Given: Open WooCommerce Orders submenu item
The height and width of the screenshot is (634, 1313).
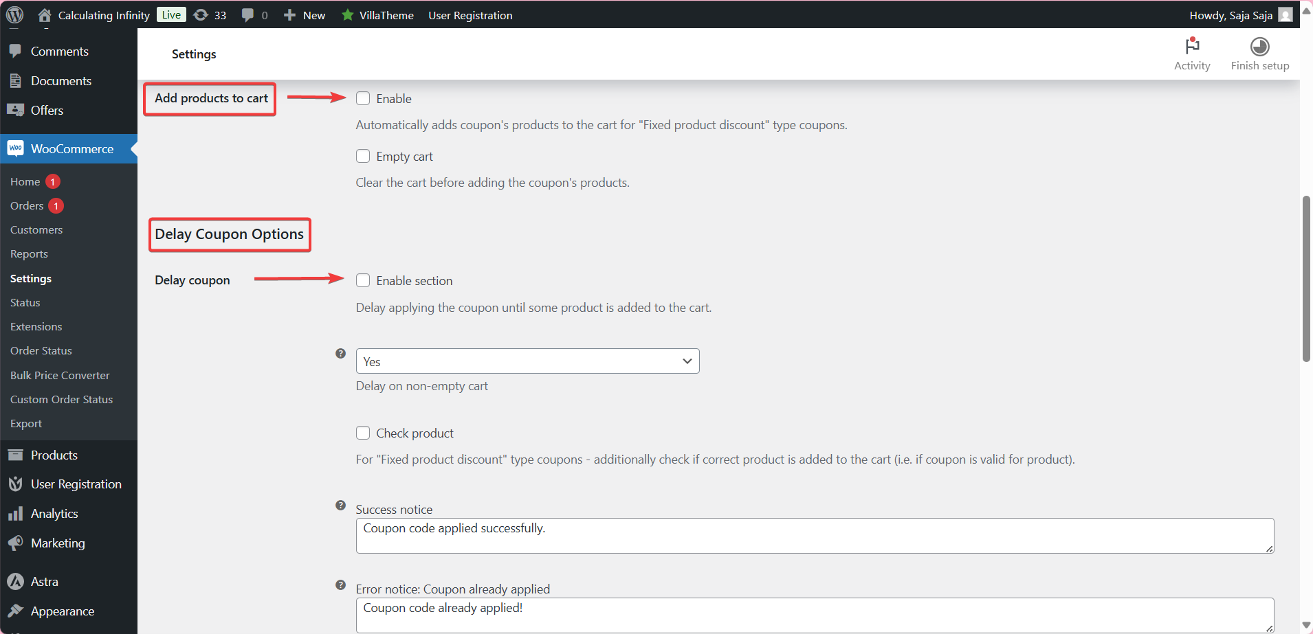Looking at the screenshot, I should click(27, 205).
